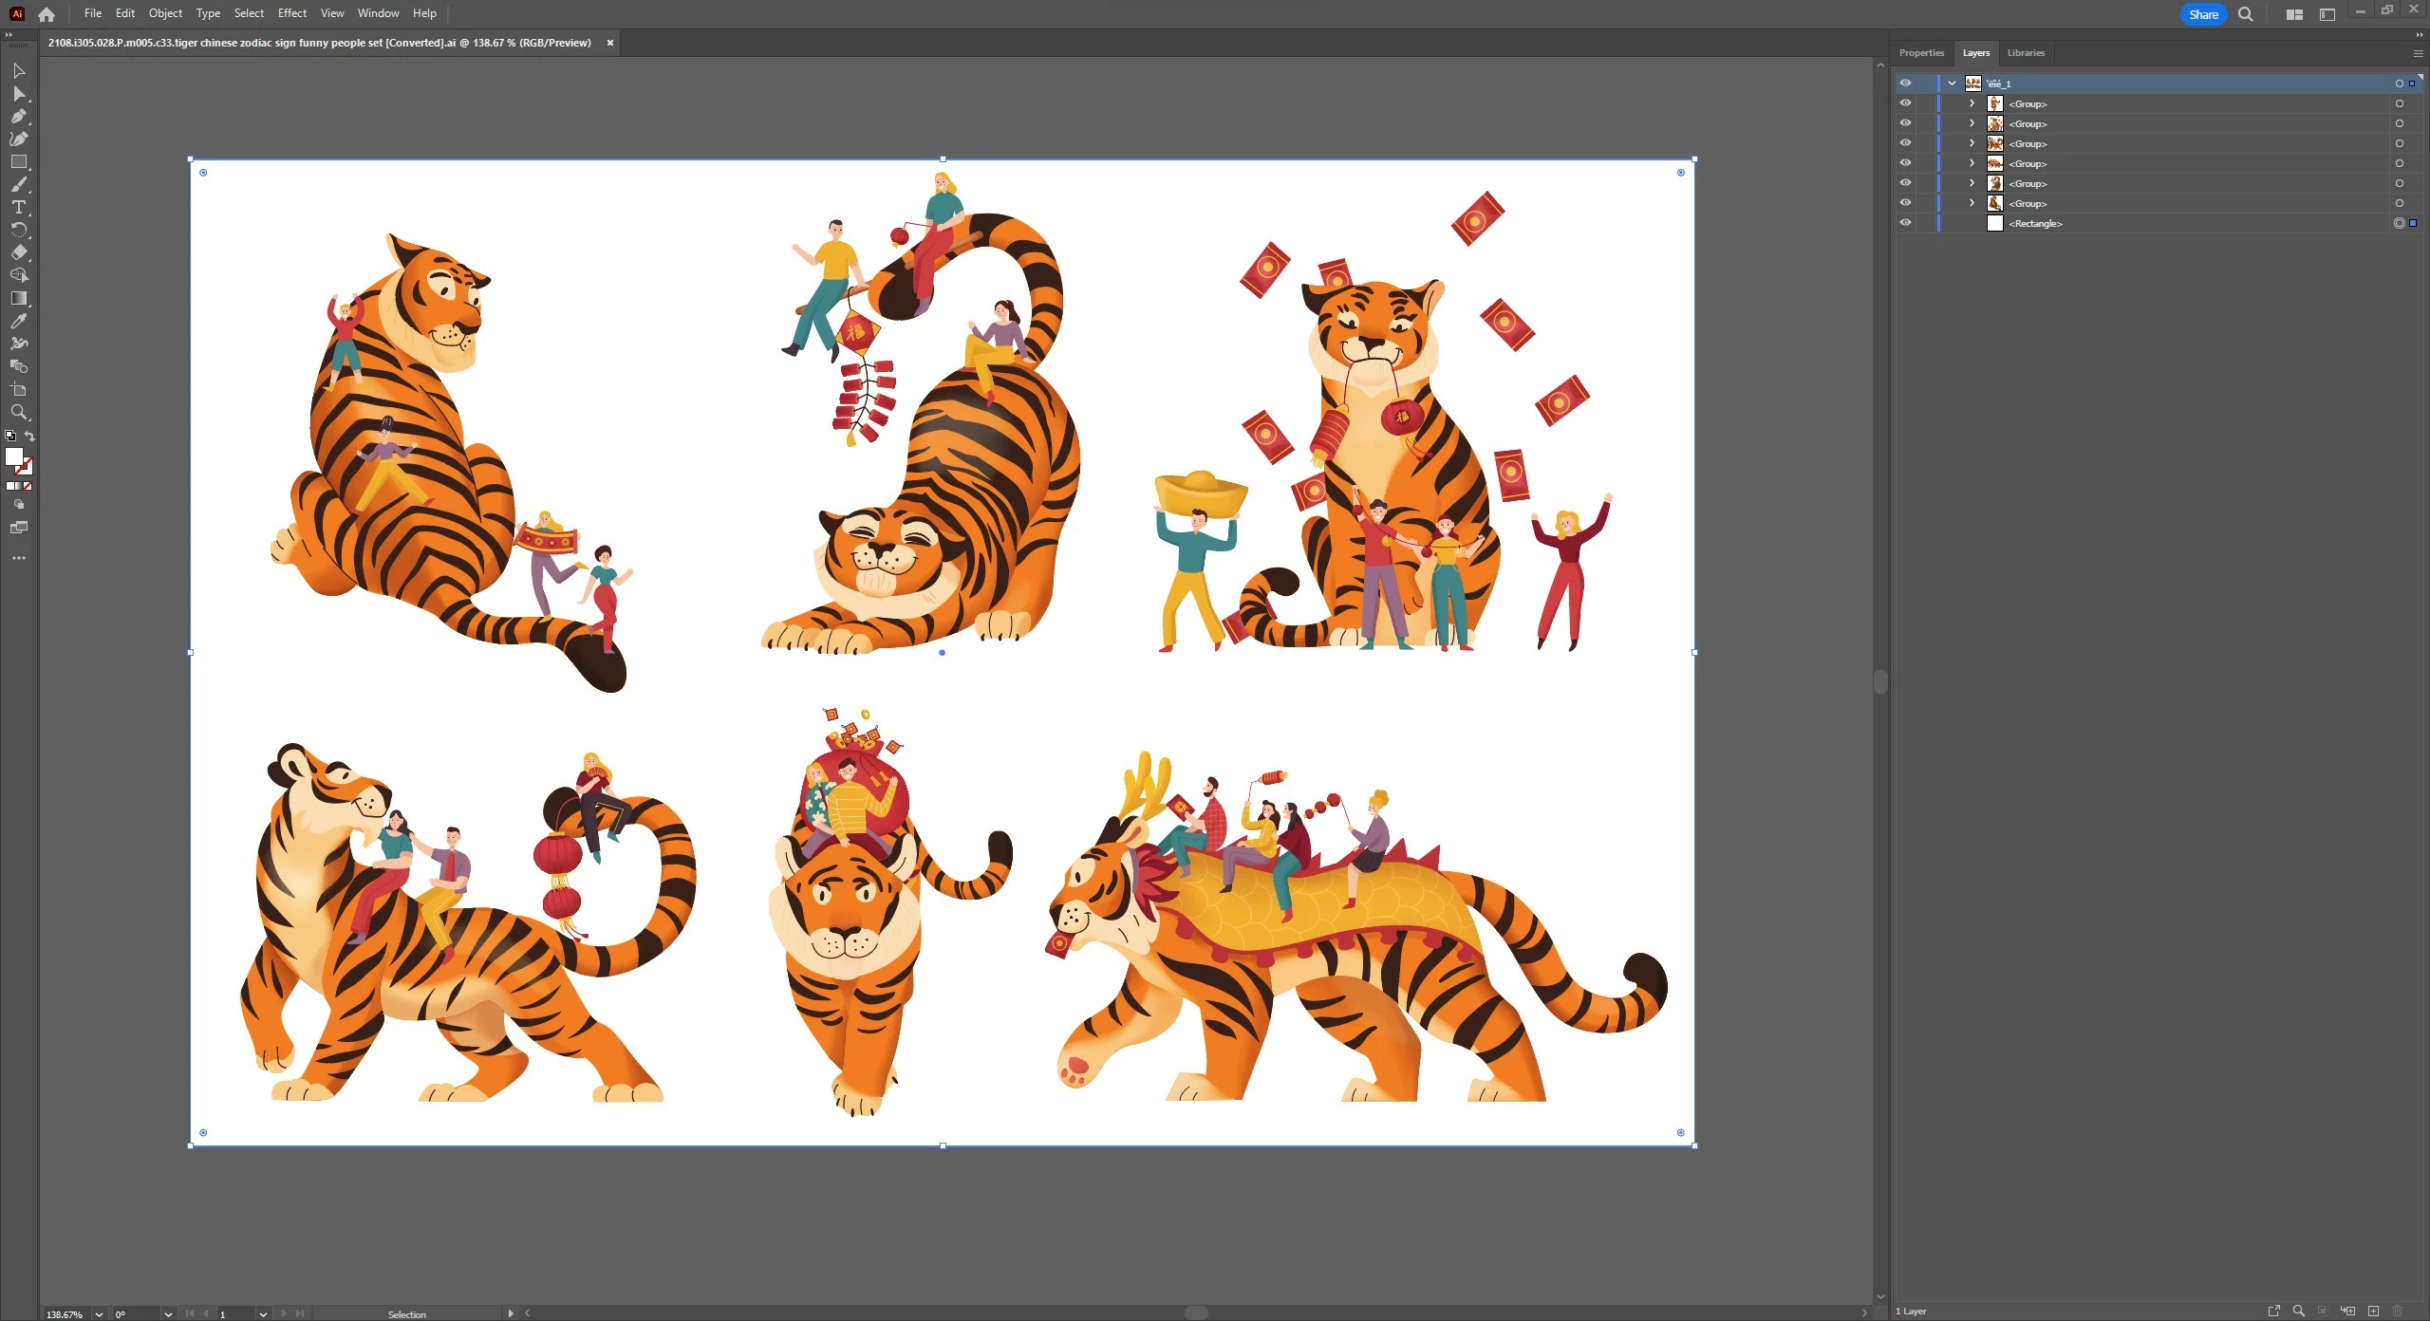Select the Direct Selection tool
Image resolution: width=2430 pixels, height=1321 pixels.
pos(18,93)
